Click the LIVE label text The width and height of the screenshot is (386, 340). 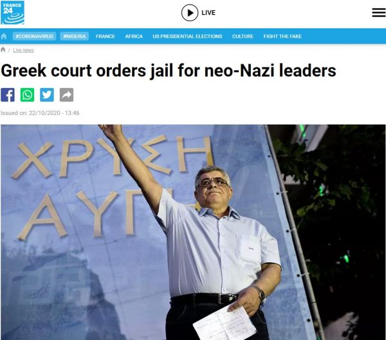click(x=208, y=13)
